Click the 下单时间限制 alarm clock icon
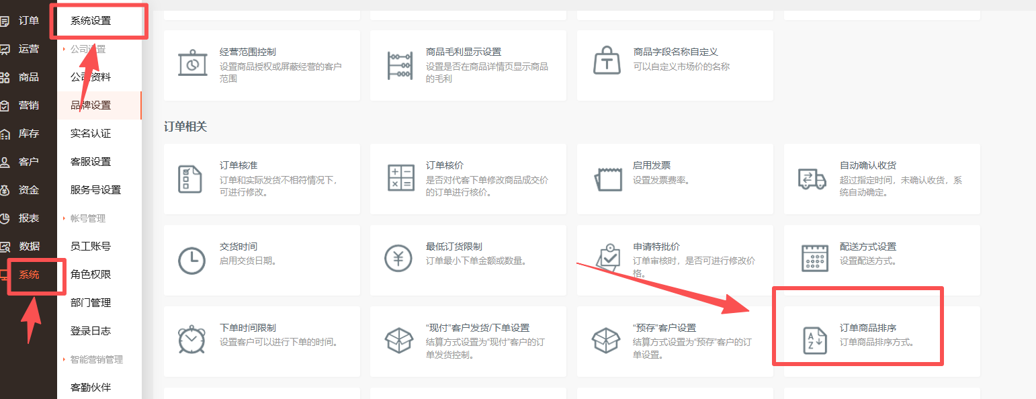The image size is (1036, 399). tap(191, 339)
